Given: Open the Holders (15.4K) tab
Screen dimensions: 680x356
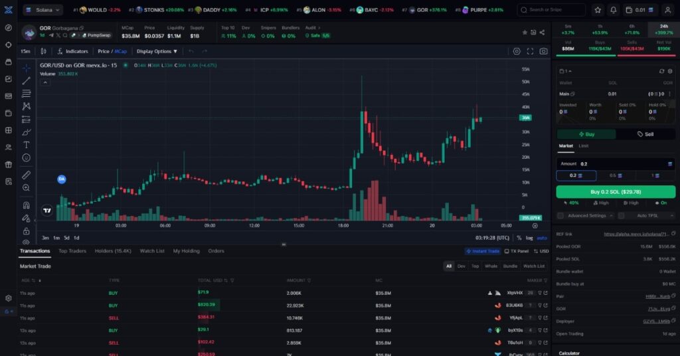Looking at the screenshot, I should [x=113, y=251].
